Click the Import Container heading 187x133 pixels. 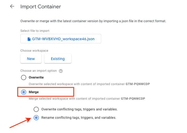(41, 7)
